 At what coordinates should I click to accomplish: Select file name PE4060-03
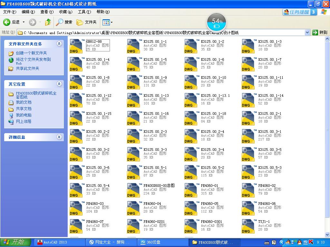[95, 204]
